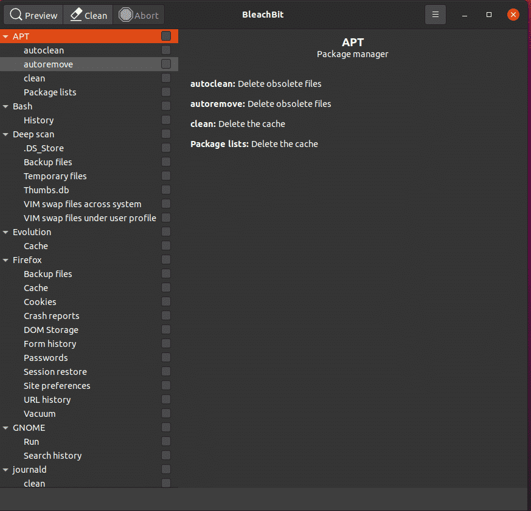This screenshot has width=531, height=511.
Task: Select the Evolution category row
Action: point(89,232)
